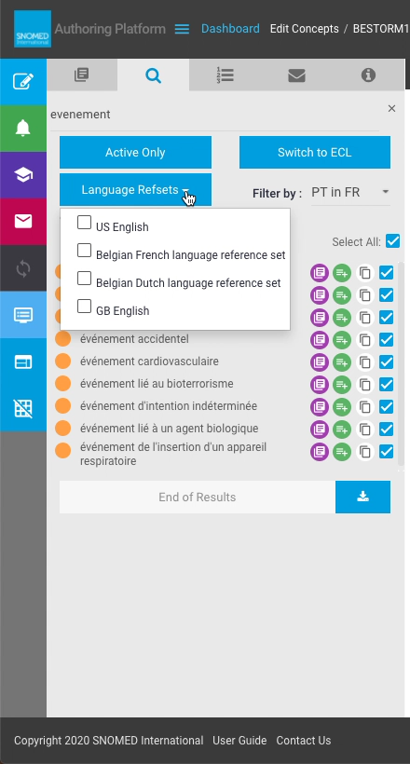
Task: Uncheck the Select All checkbox
Action: click(x=392, y=240)
